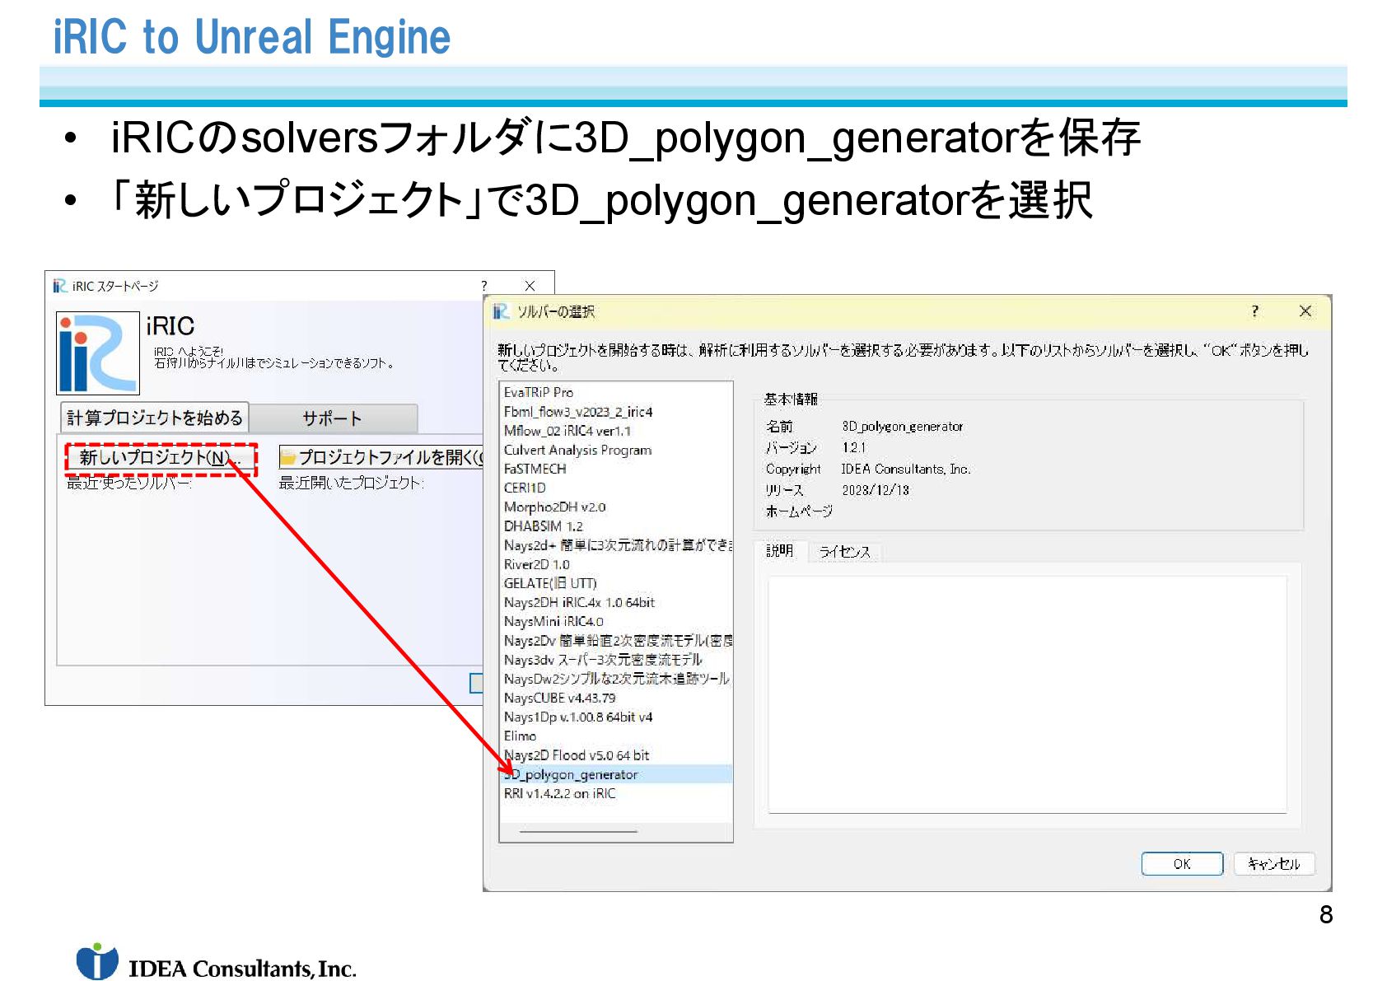Select GELATE(旧 UTT) solver
Screen dimensions: 1387x981
pyautogui.click(x=616, y=583)
